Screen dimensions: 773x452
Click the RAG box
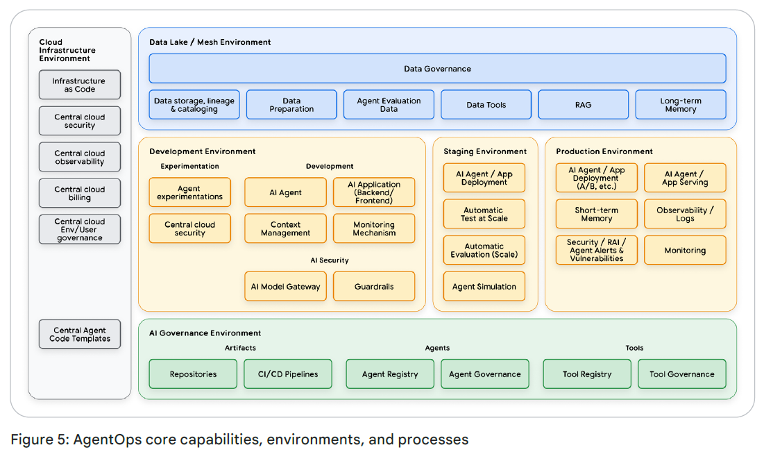[x=583, y=105]
